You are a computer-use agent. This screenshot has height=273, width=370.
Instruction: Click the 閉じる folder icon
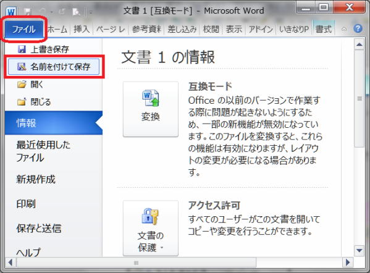pyautogui.click(x=22, y=102)
